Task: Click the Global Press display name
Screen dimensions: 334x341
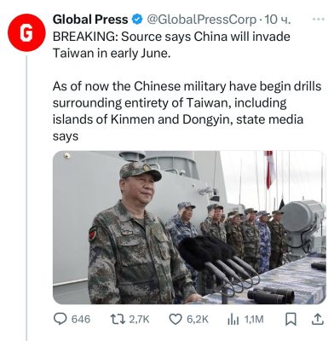Action: (90, 20)
